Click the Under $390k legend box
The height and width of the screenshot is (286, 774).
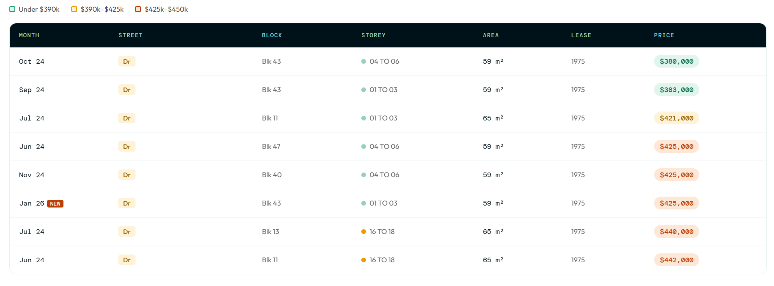click(12, 9)
